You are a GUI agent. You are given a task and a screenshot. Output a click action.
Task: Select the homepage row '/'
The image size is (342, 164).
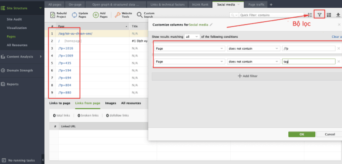pos(96,41)
